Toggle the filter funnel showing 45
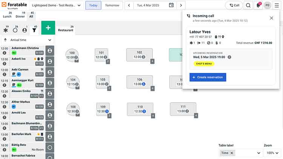Screen dimensions: 283x159 (x=34, y=30)
